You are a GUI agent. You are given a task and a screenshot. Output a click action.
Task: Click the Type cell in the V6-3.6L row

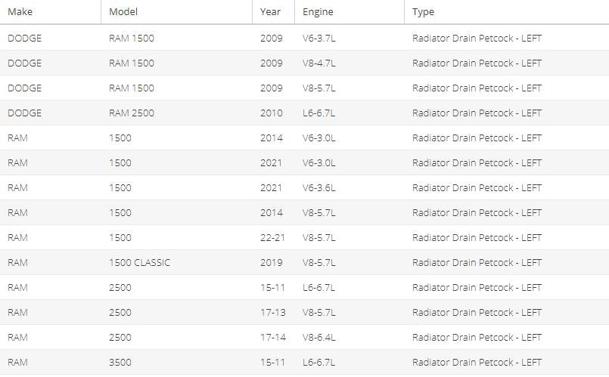(477, 187)
